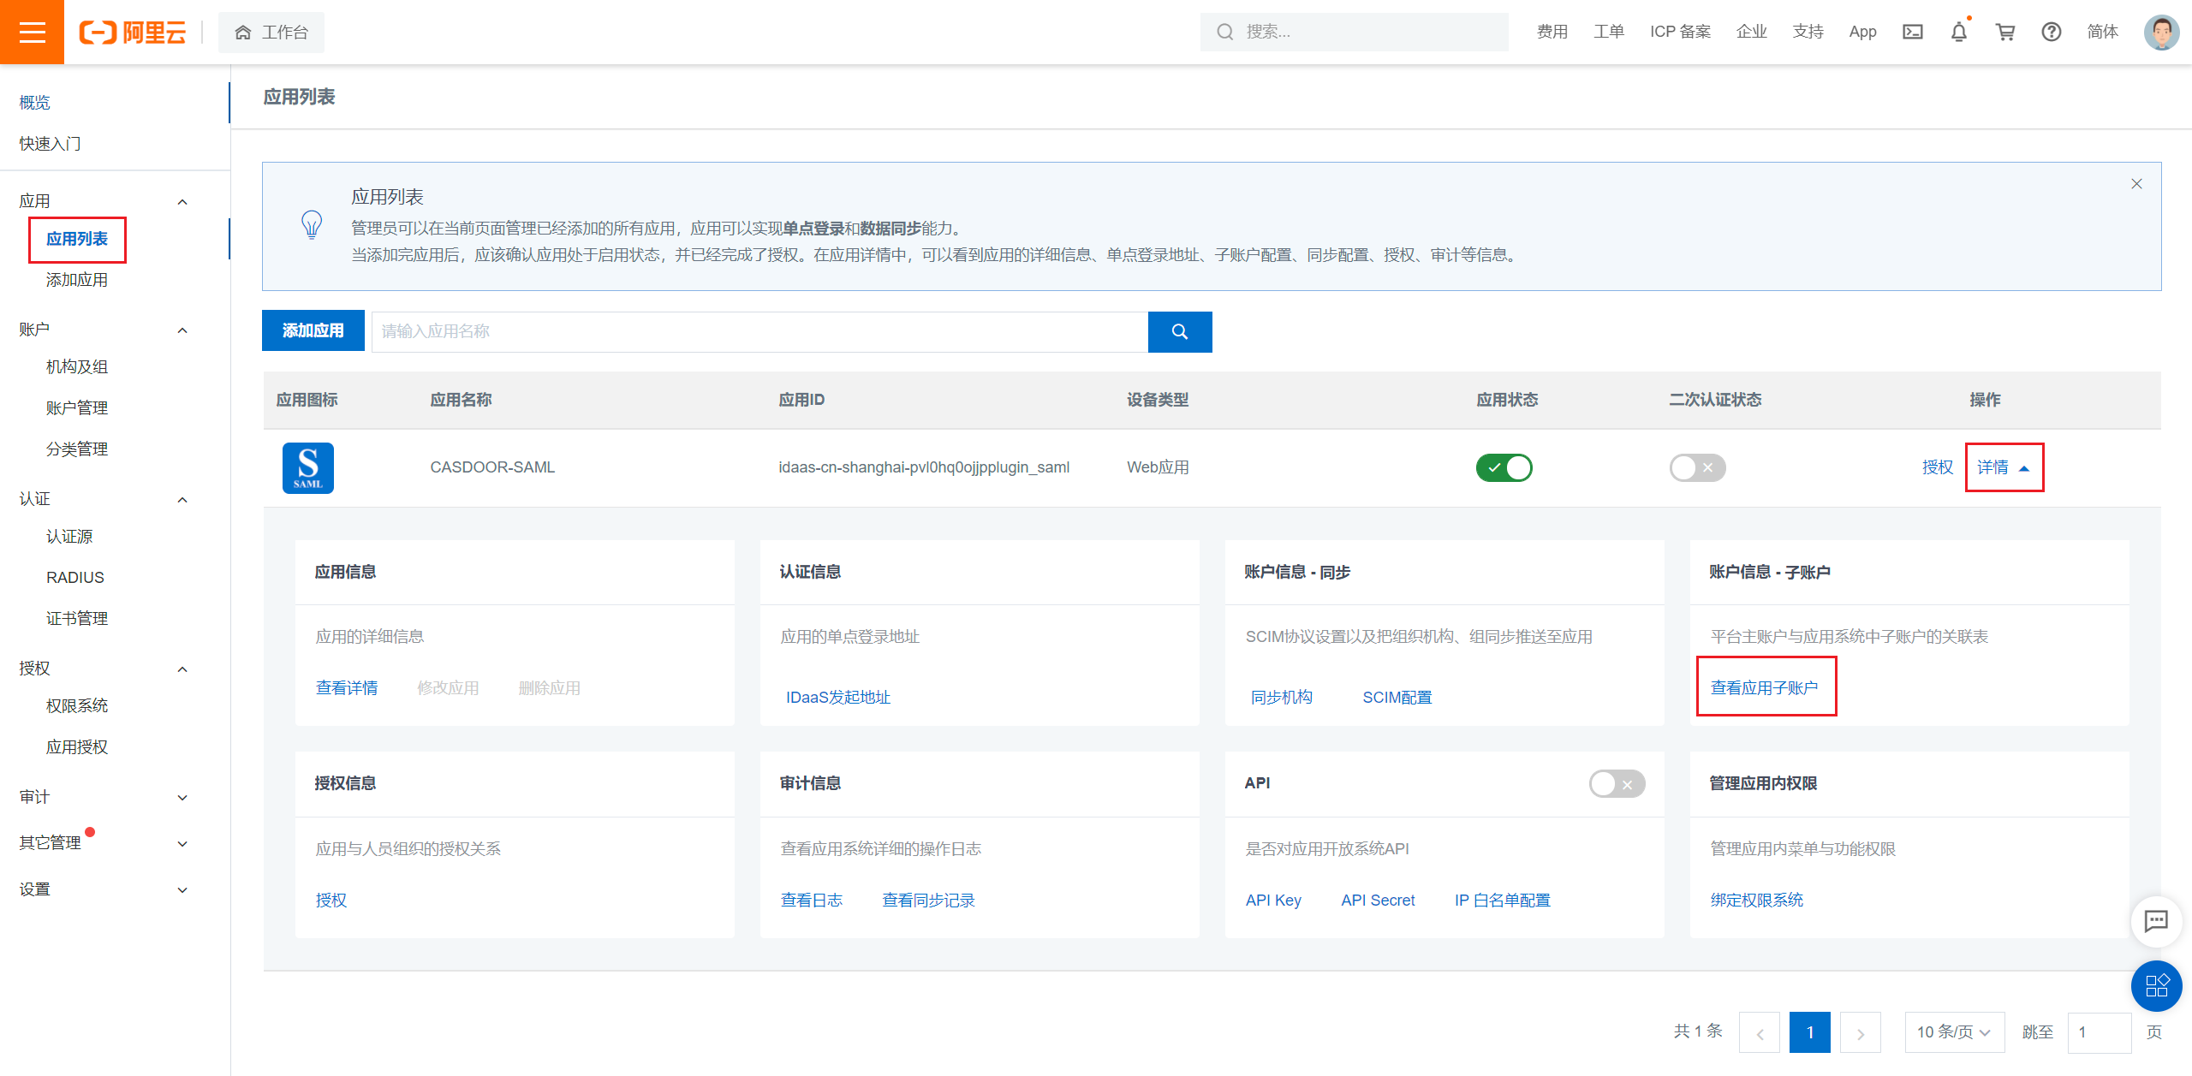
Task: Open the hamburger menu icon
Action: (32, 32)
